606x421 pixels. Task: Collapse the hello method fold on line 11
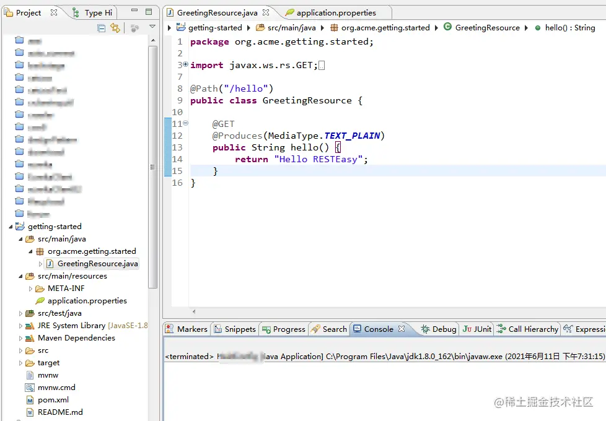click(185, 123)
